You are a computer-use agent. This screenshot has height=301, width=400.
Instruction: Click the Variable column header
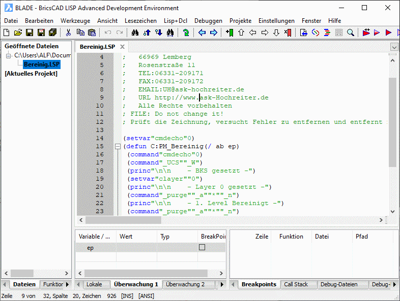click(96, 237)
